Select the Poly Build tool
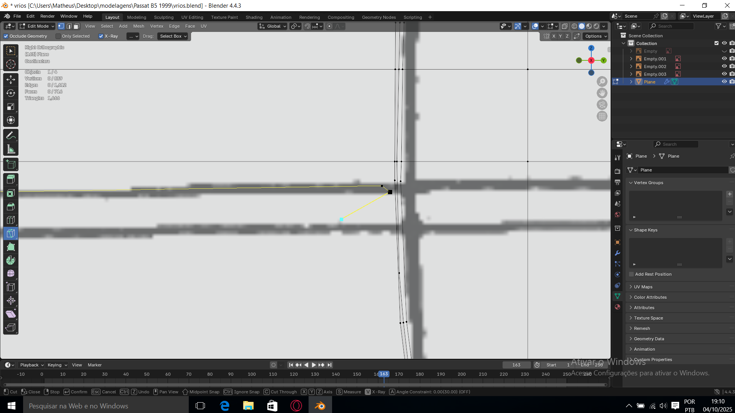Image resolution: width=735 pixels, height=413 pixels. [x=11, y=247]
